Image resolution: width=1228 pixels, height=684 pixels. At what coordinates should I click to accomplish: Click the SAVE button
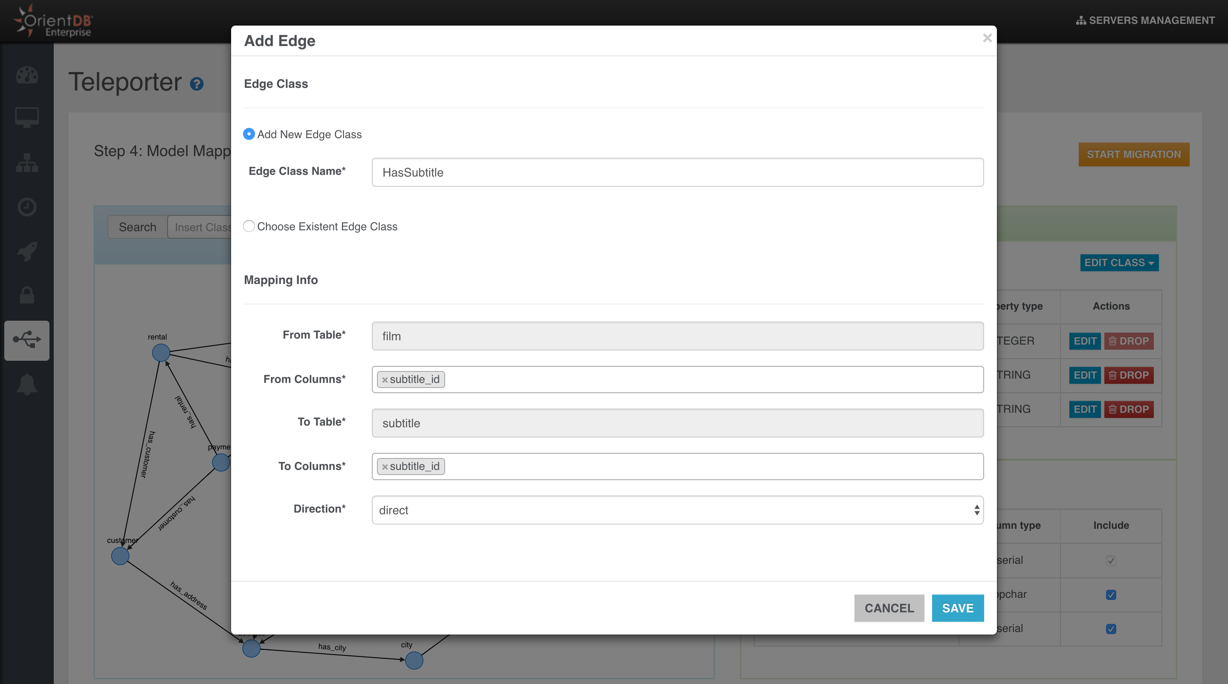(957, 608)
